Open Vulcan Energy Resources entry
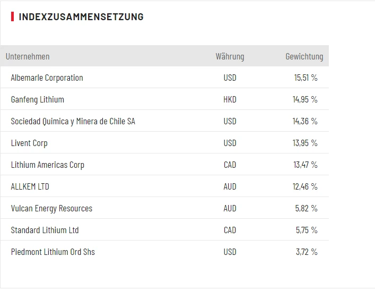This screenshot has height=299, width=375. coord(51,209)
